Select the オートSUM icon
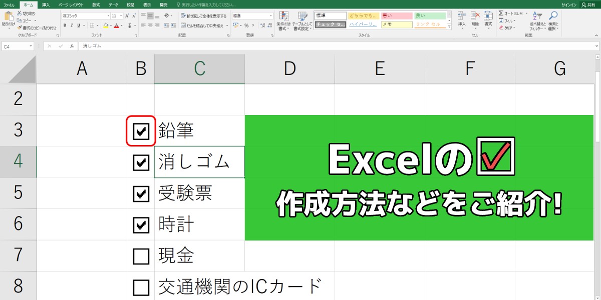This screenshot has height=300, width=601. [501, 13]
